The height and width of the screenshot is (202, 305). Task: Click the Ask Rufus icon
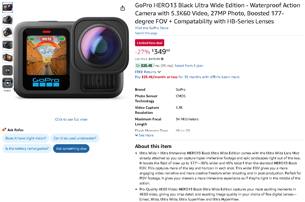[x=4, y=130]
